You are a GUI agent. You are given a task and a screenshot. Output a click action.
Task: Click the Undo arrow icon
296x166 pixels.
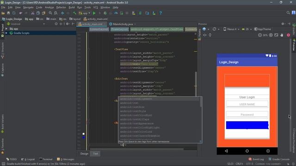point(20,13)
